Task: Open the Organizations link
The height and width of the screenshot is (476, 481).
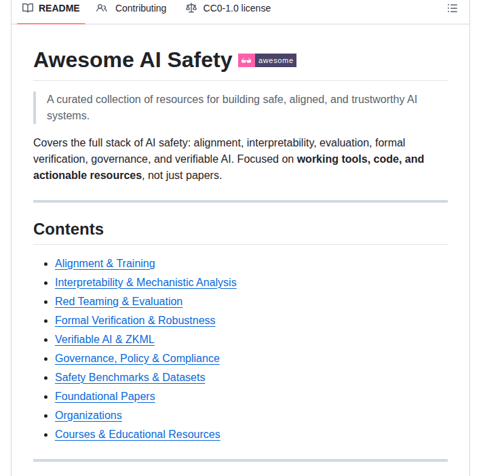Action: (x=88, y=415)
